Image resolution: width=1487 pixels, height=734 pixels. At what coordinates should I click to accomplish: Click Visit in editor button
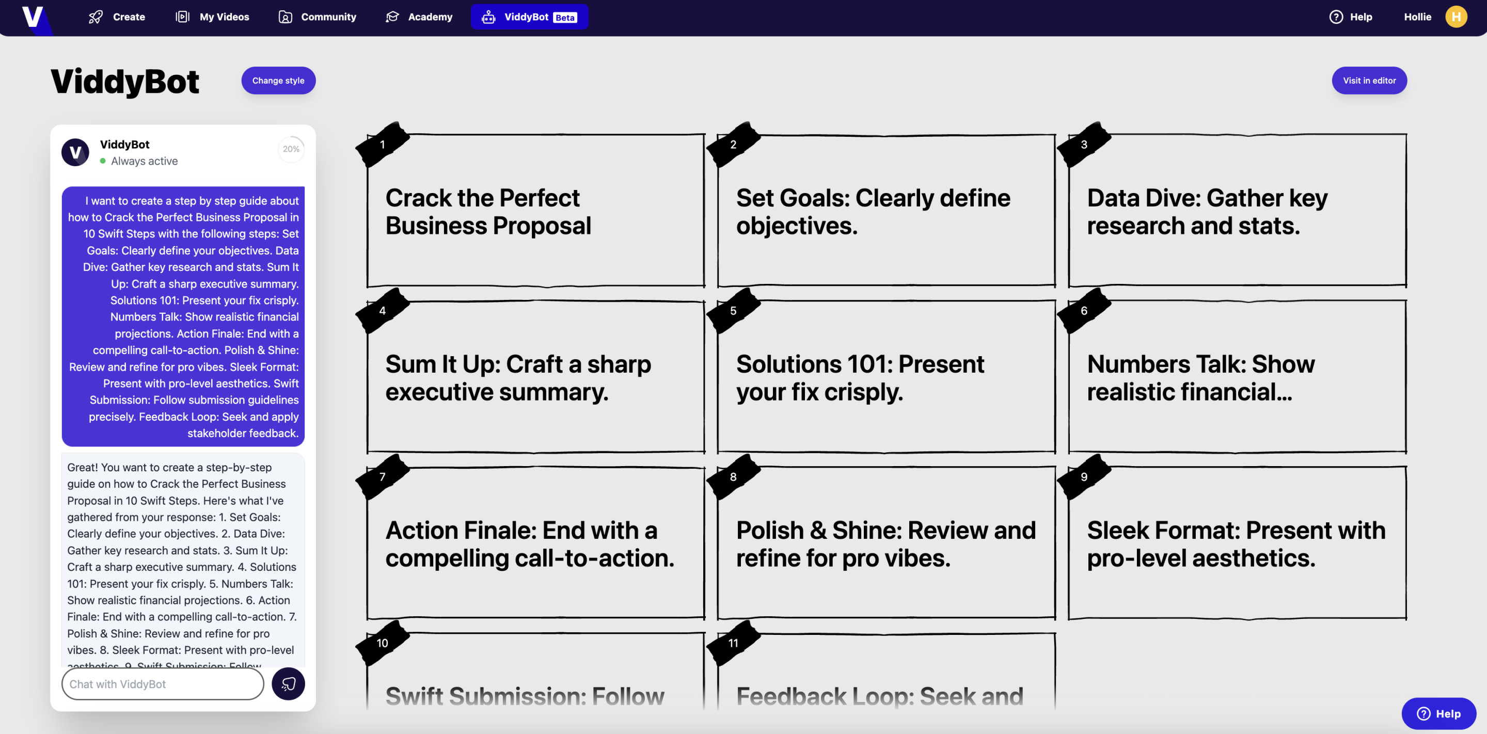pyautogui.click(x=1369, y=80)
